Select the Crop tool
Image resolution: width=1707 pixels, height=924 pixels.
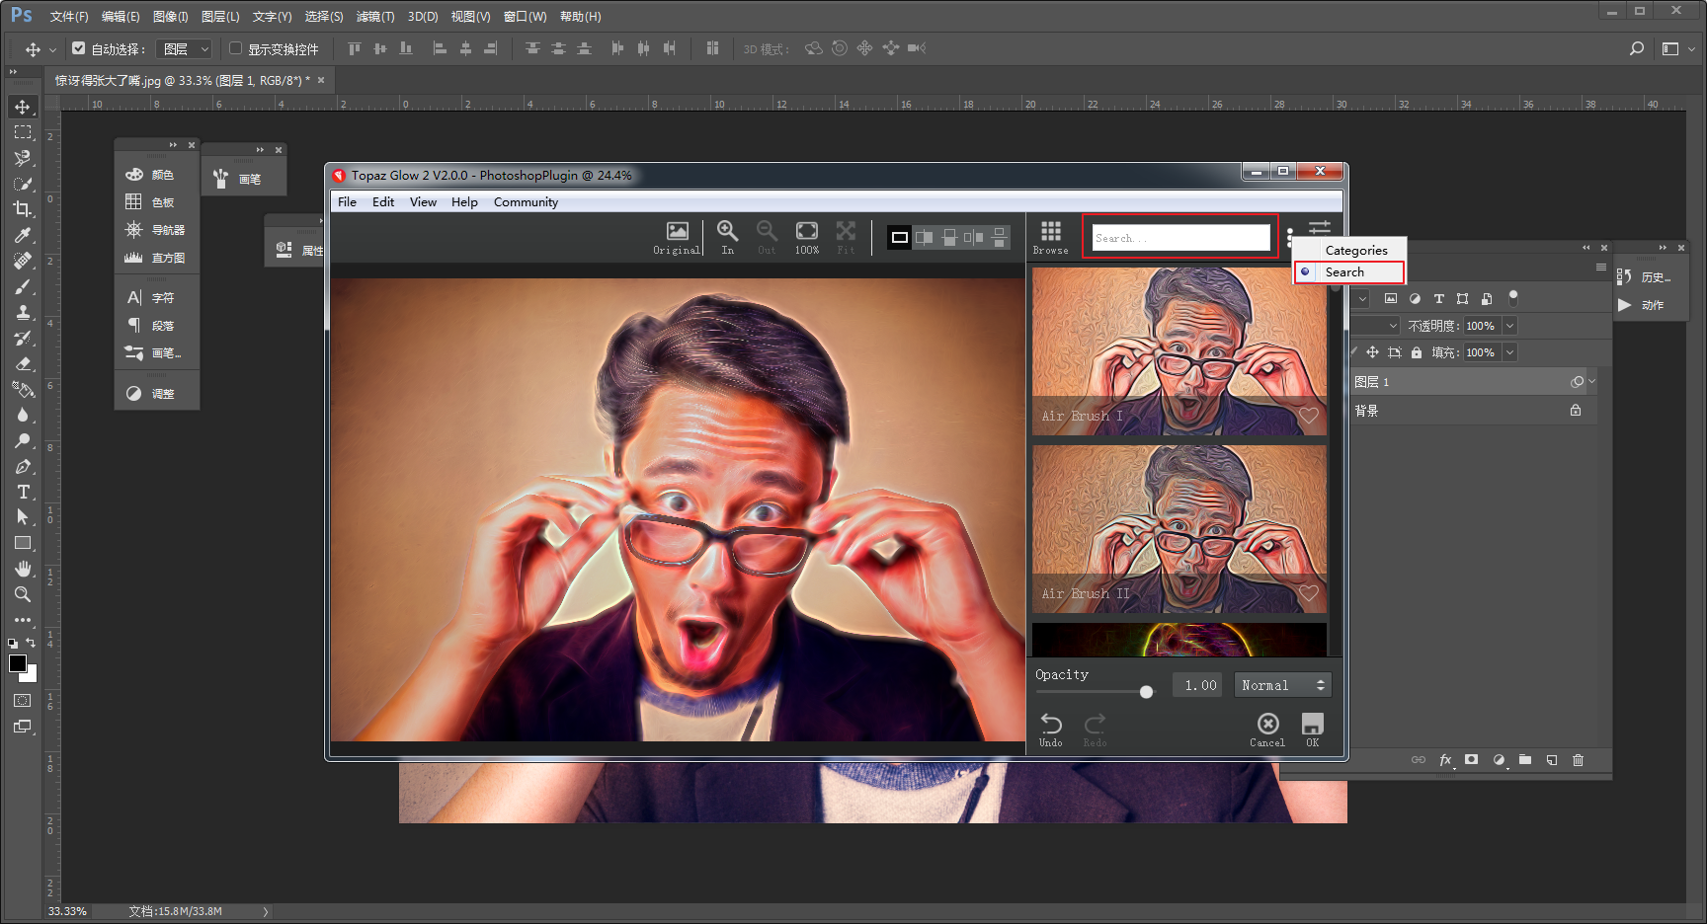point(23,209)
